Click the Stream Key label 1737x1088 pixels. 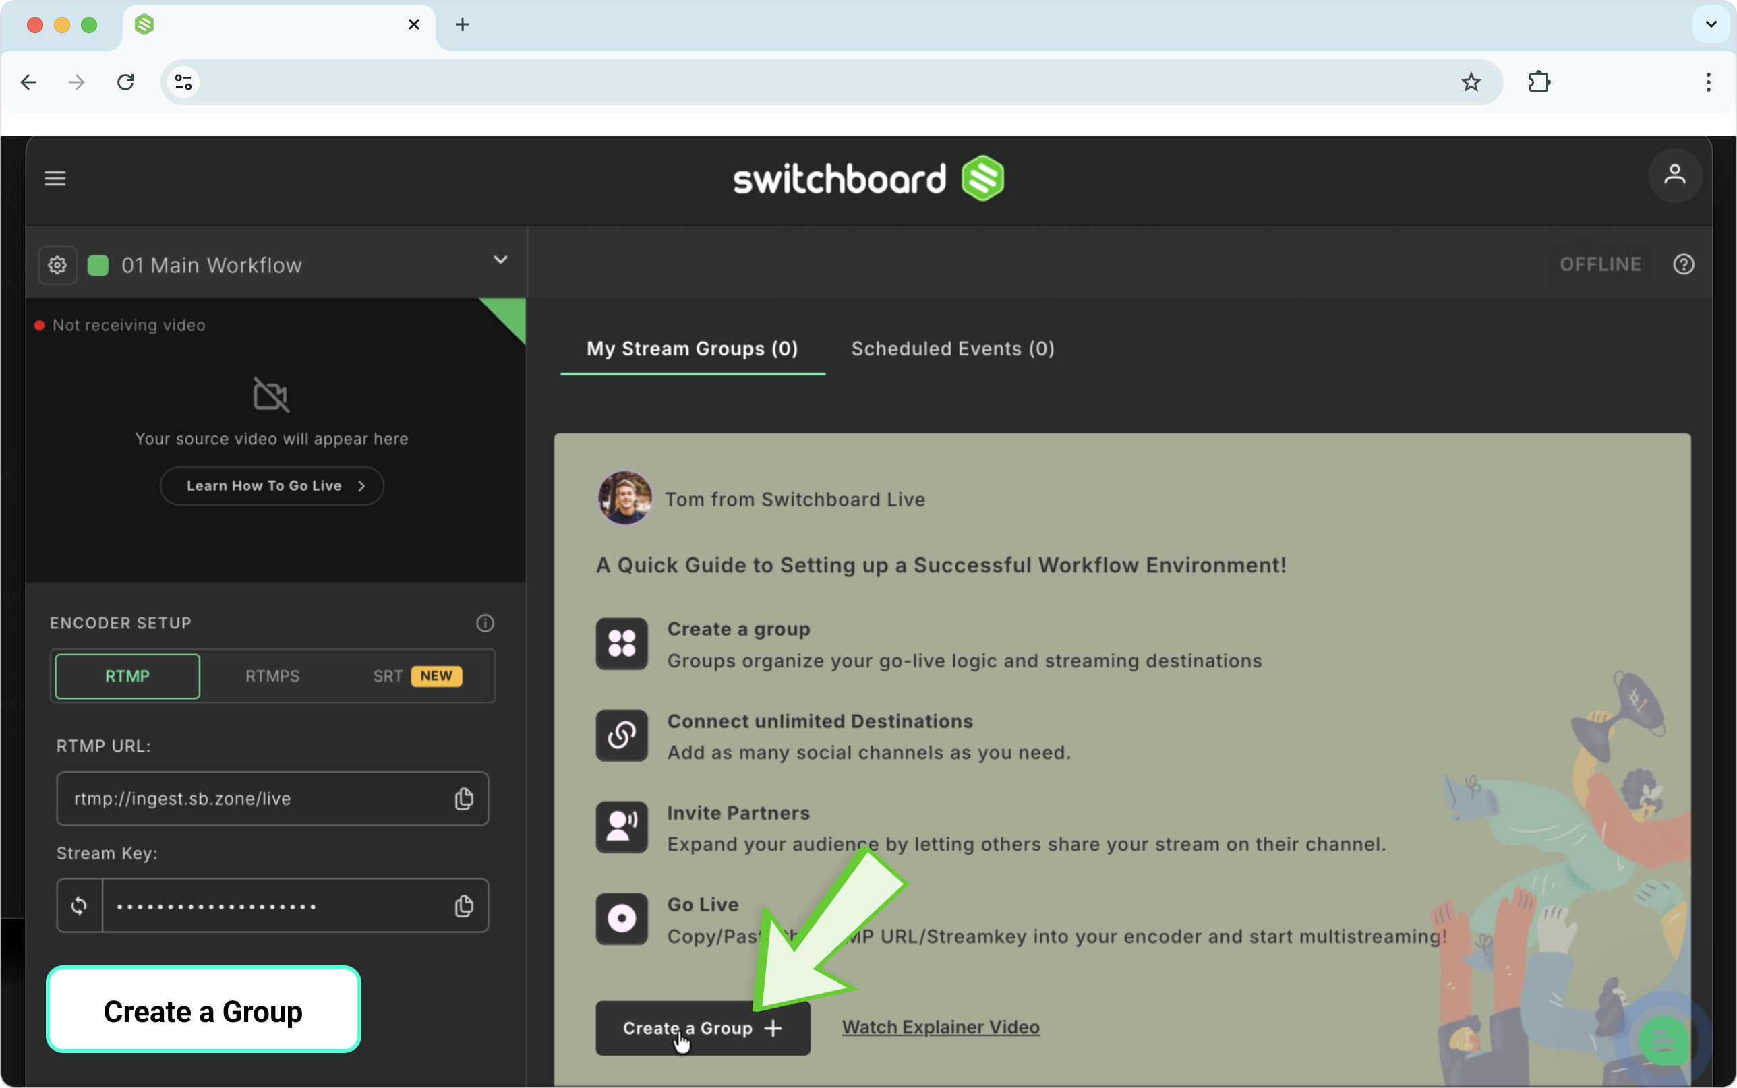[x=107, y=853]
